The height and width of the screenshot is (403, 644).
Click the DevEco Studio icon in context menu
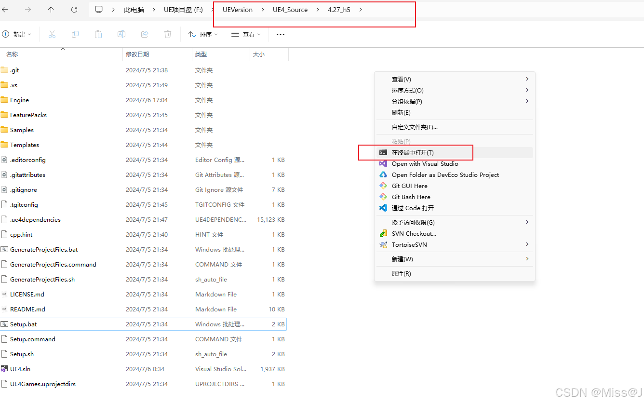(x=383, y=175)
